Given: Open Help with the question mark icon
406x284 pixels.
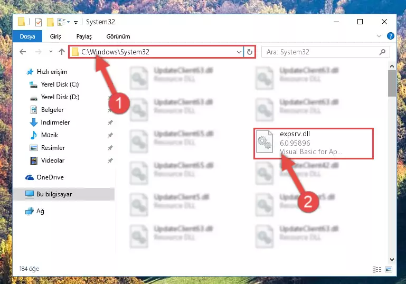Looking at the screenshot, I should coord(391,36).
